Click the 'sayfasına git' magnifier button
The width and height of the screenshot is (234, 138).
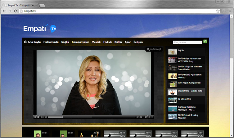154,49
